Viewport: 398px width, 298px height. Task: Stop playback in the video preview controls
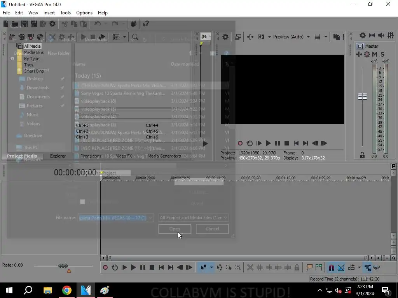[287, 144]
